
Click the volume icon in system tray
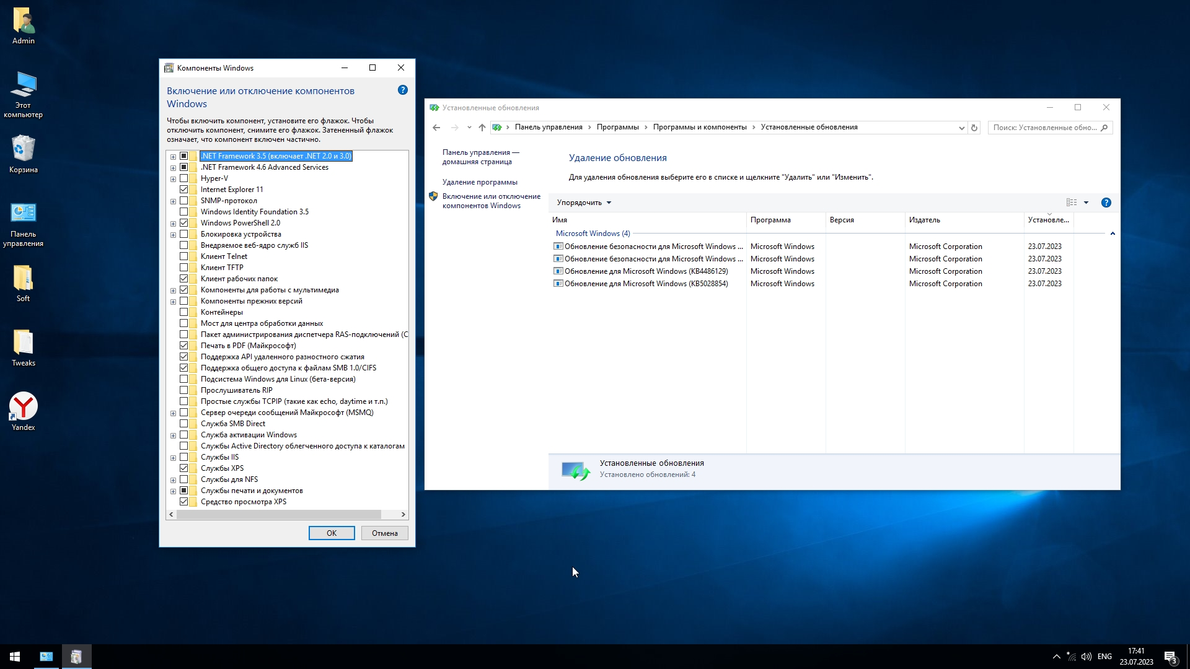pyautogui.click(x=1086, y=657)
